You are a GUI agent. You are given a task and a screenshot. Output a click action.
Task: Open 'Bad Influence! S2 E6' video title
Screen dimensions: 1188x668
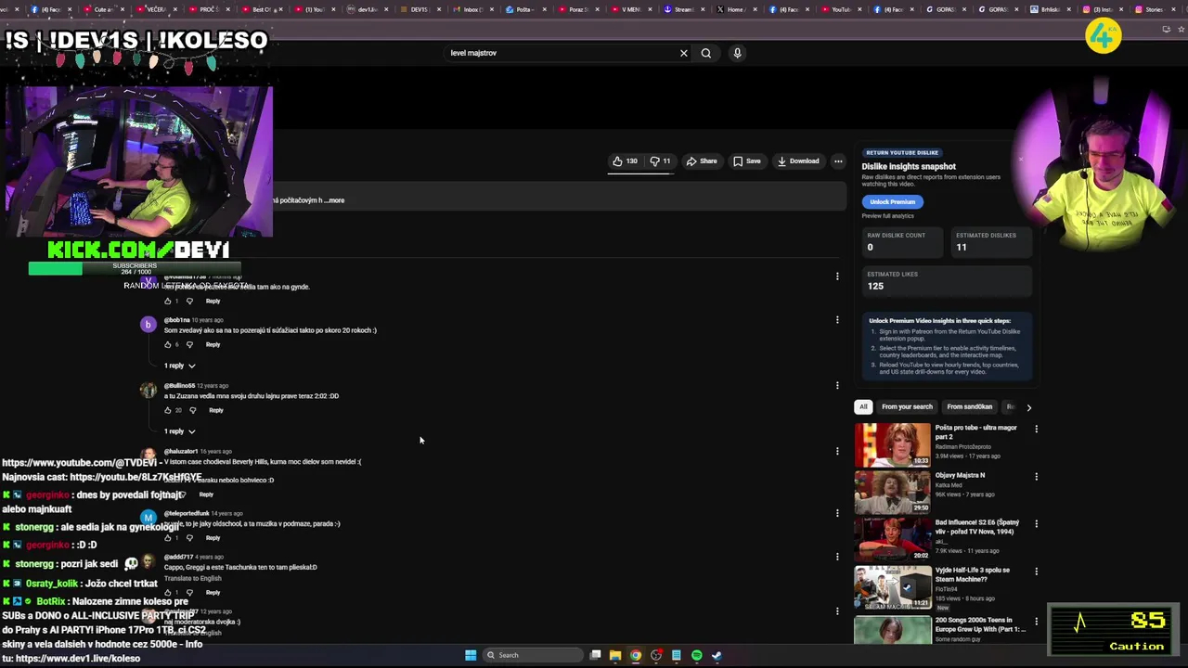pos(976,527)
